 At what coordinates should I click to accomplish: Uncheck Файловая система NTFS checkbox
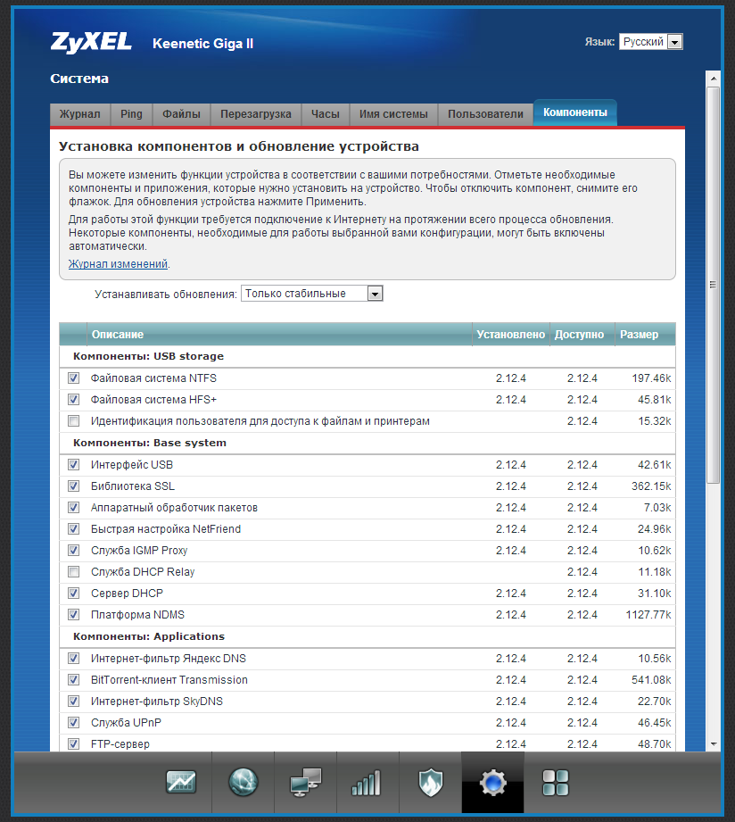(x=73, y=378)
